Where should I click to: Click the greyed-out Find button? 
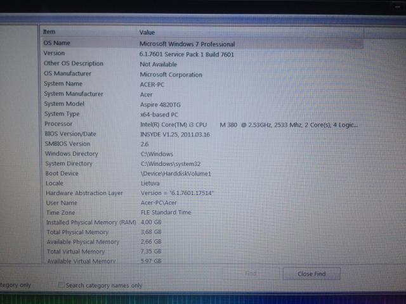click(251, 274)
